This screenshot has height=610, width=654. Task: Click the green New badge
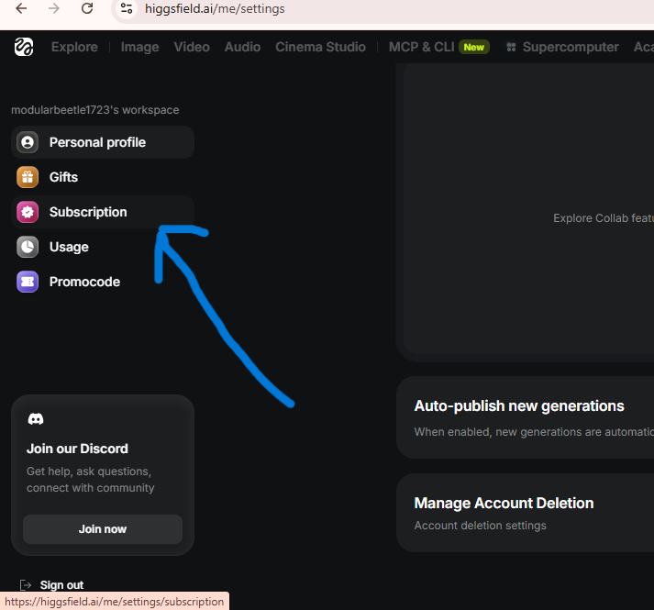(474, 47)
